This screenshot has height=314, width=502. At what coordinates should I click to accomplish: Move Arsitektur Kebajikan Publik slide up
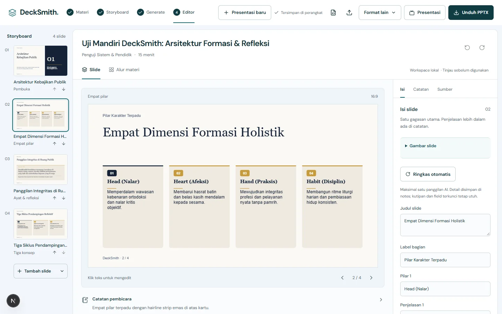[x=55, y=89]
